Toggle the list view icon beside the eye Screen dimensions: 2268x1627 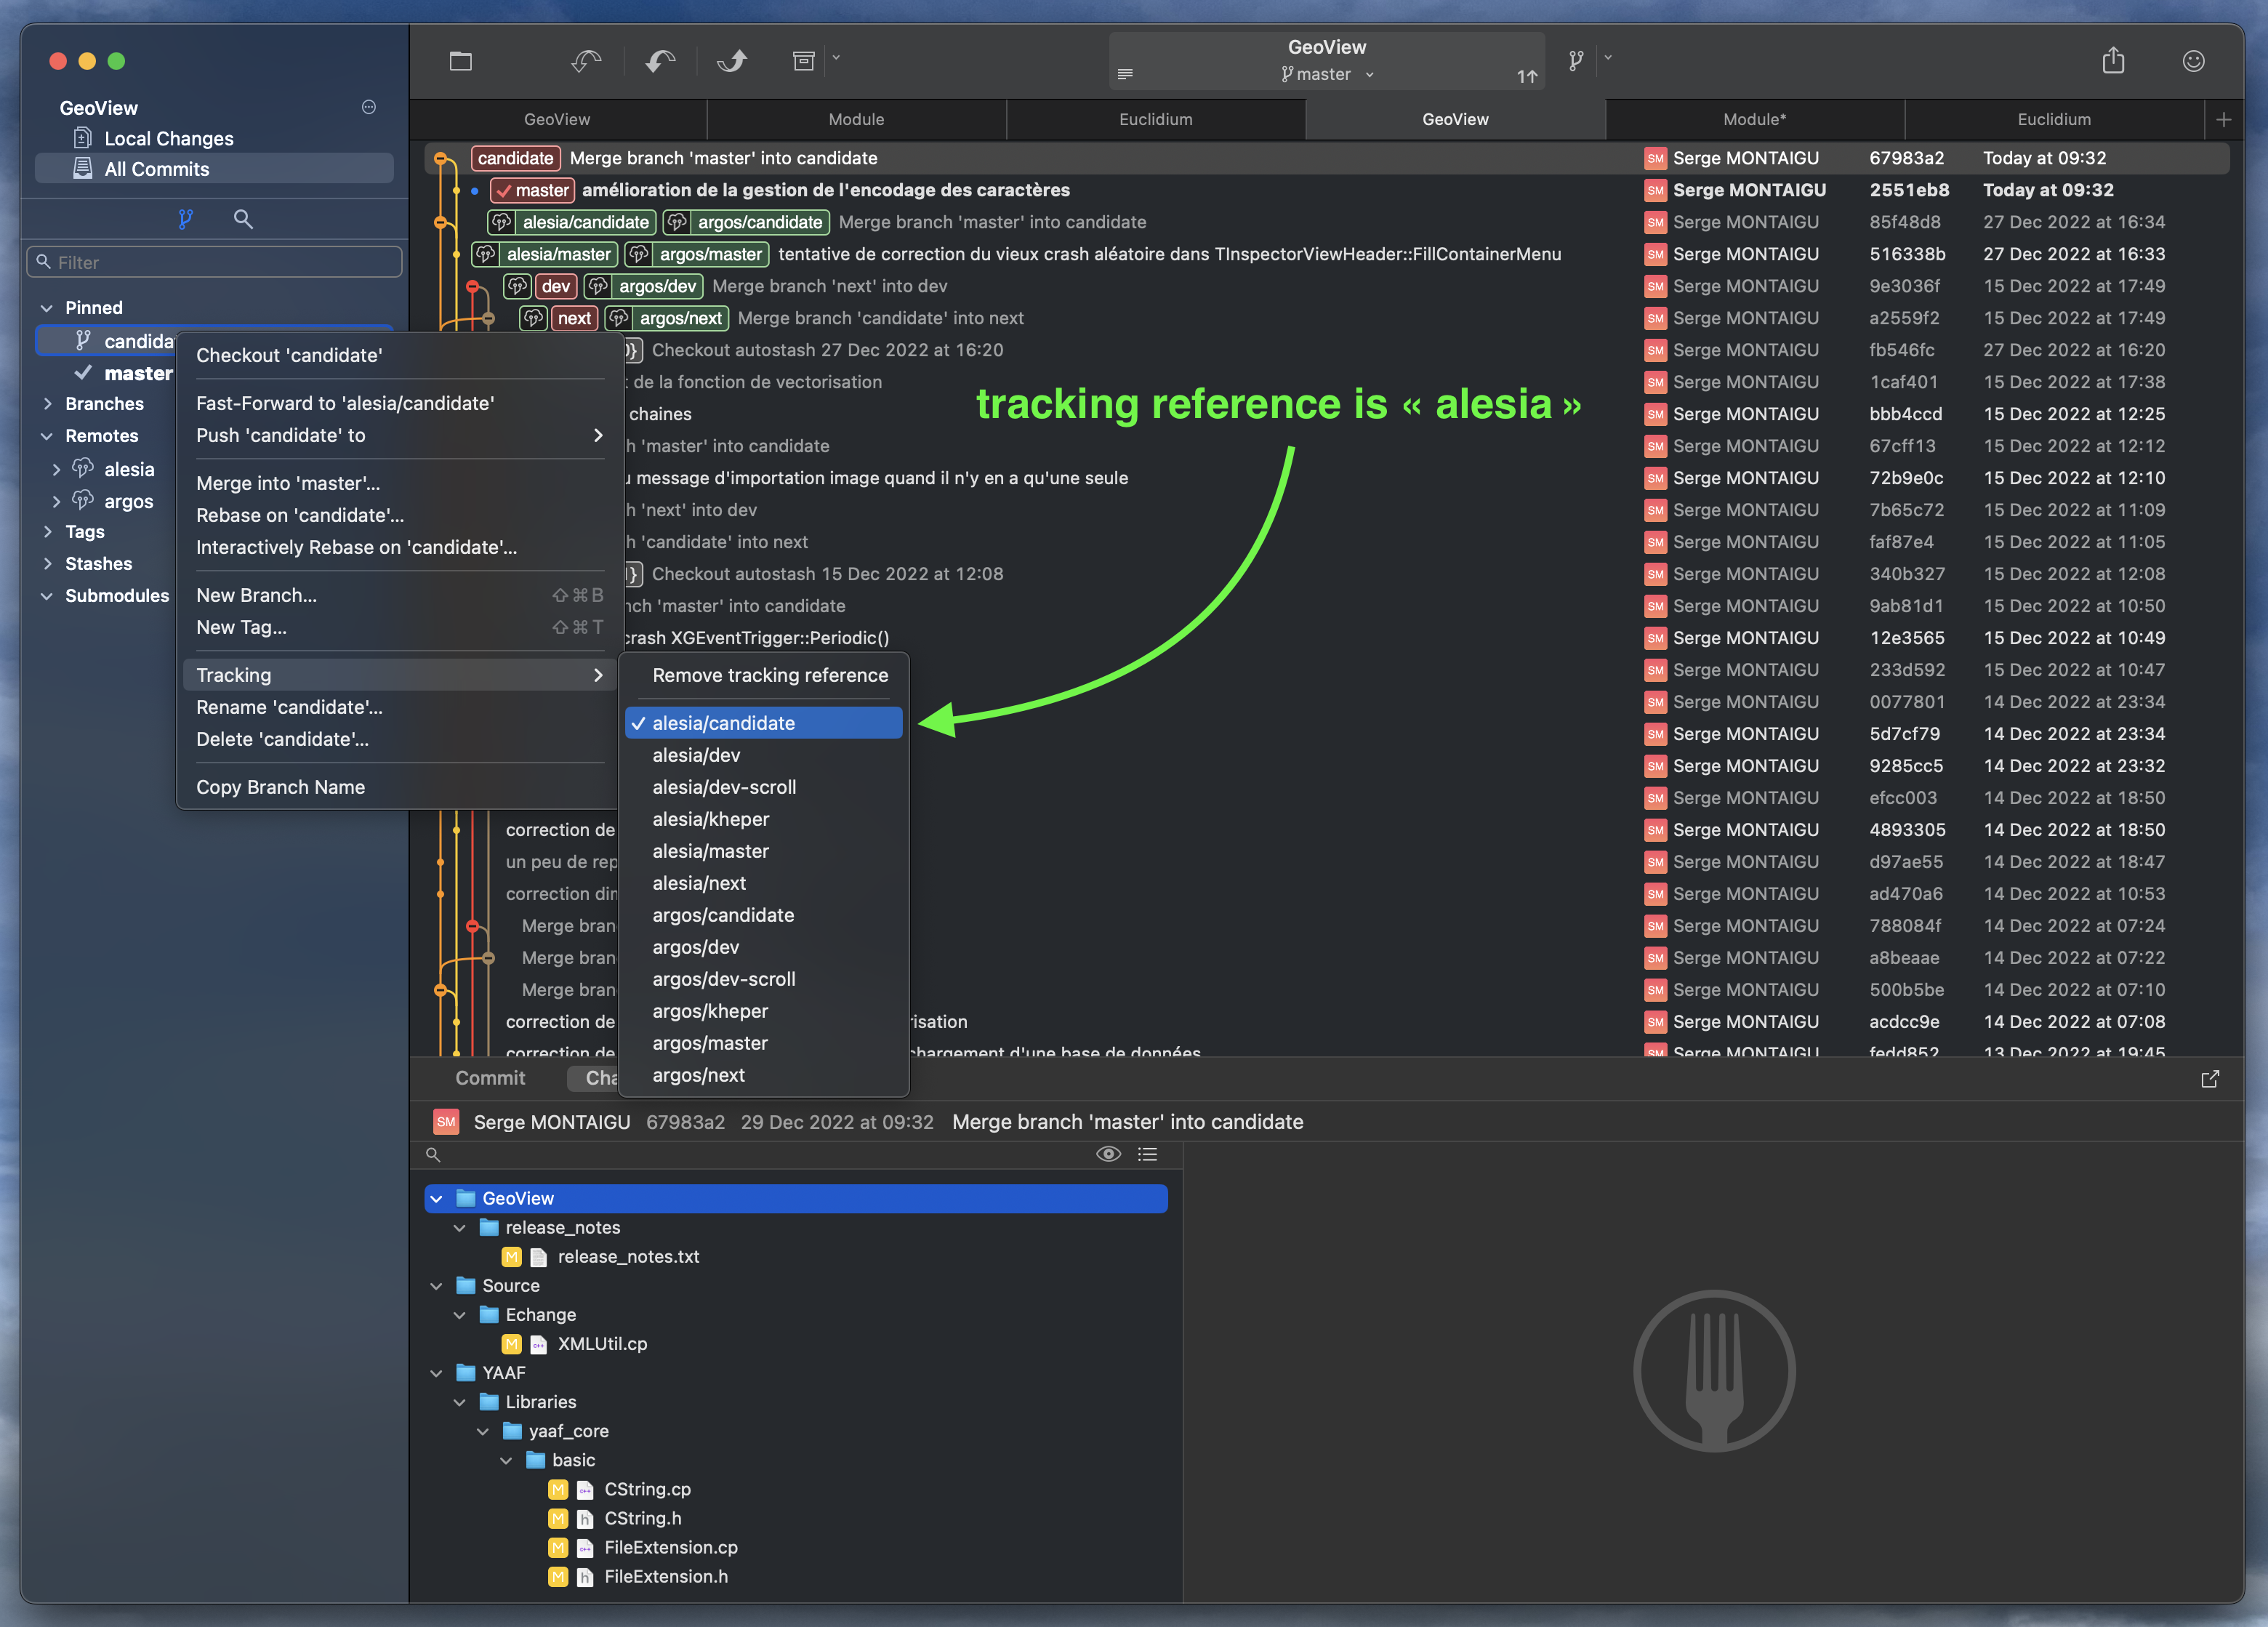pyautogui.click(x=1147, y=1154)
